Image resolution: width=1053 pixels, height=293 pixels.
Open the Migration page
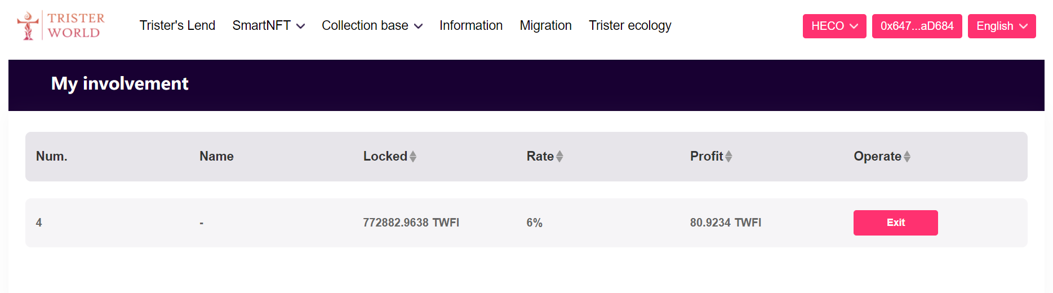(545, 26)
